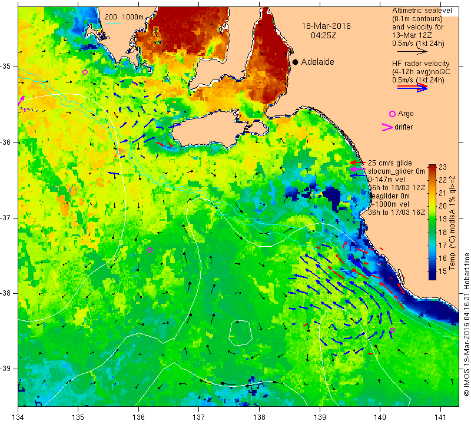Click the time text '04:25Z'

click(x=323, y=35)
